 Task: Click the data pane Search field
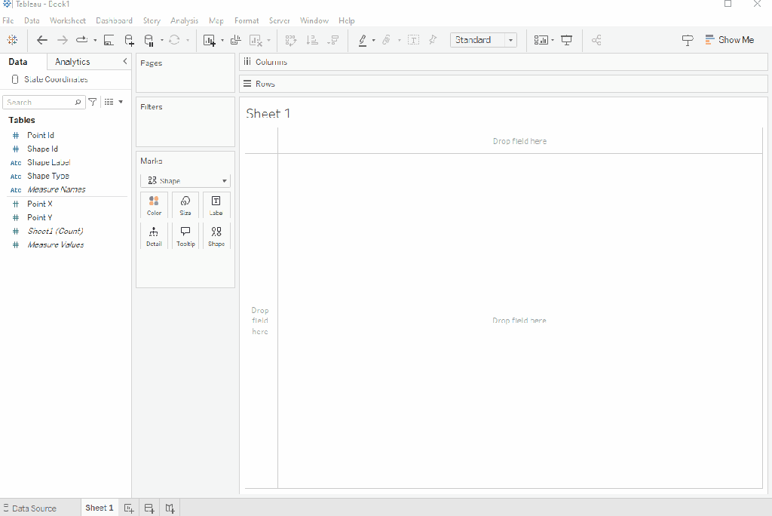click(39, 102)
